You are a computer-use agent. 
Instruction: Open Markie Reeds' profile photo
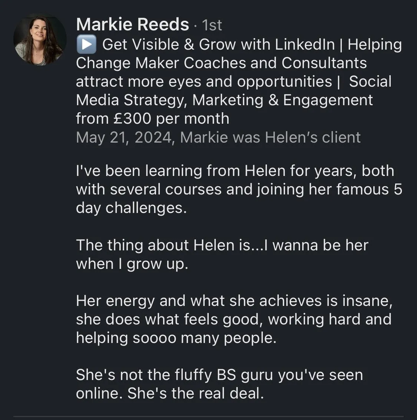click(40, 39)
